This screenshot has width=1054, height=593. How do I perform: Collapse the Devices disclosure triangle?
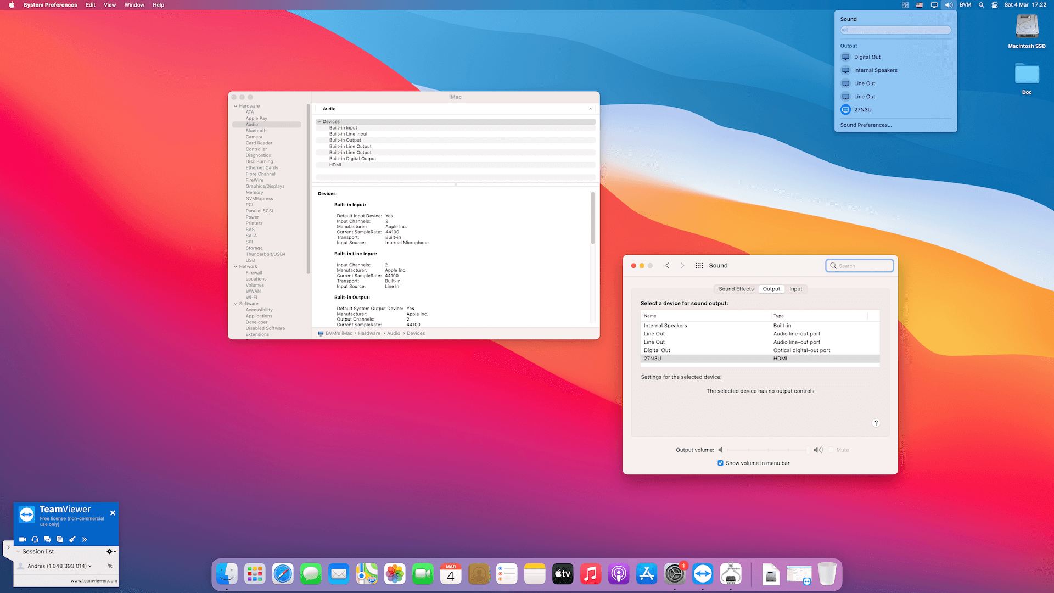point(319,122)
